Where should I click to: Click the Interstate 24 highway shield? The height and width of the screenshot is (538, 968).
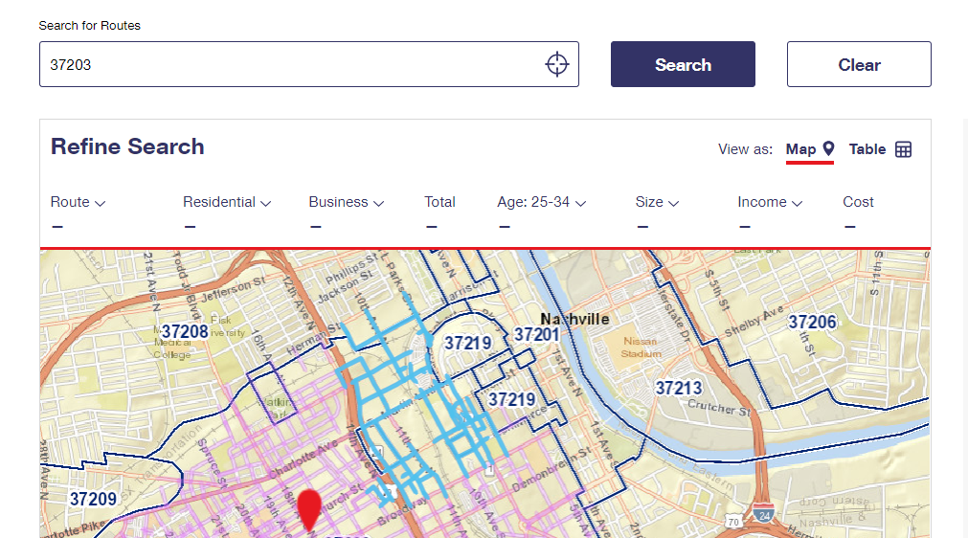point(763,511)
